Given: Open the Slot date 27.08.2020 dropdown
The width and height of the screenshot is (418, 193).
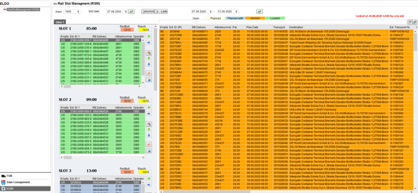Looking at the screenshot, I should pyautogui.click(x=117, y=12).
